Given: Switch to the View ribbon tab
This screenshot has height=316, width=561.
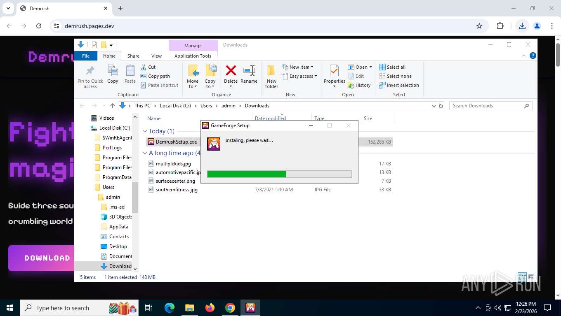Looking at the screenshot, I should coord(156,56).
